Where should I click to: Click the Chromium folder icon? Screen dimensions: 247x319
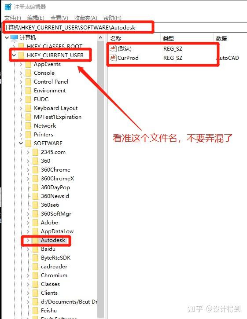click(35, 275)
